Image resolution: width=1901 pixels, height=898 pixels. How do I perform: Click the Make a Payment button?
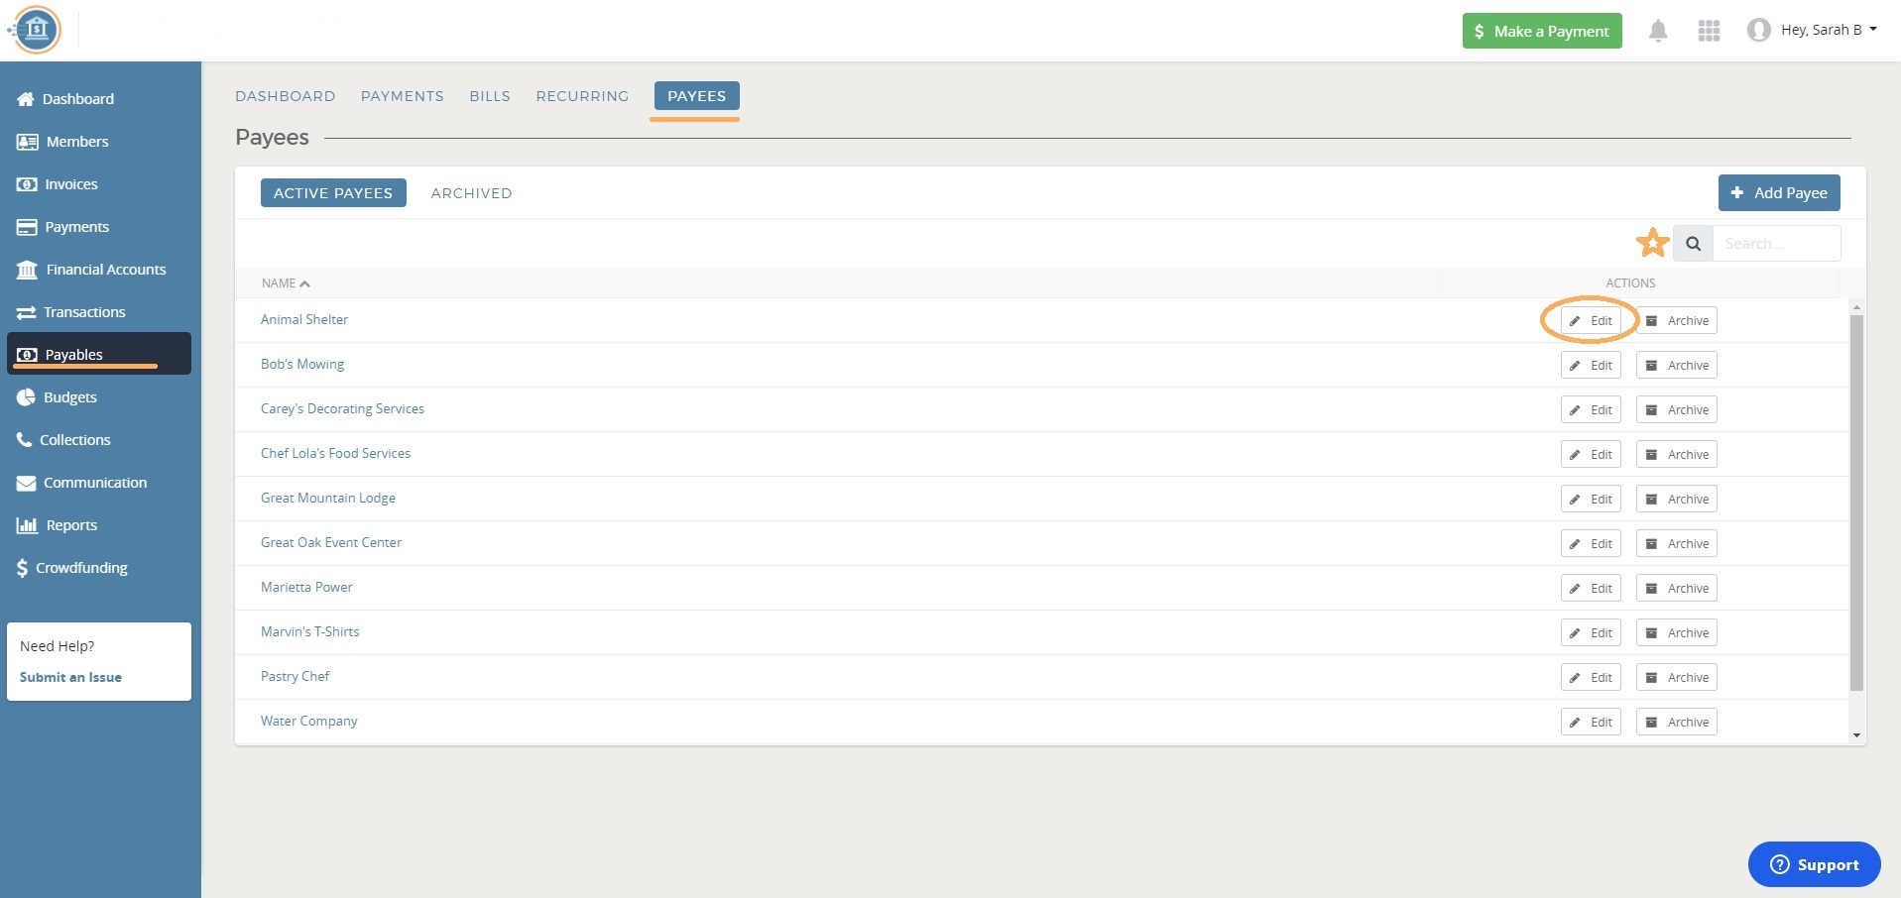tap(1541, 31)
